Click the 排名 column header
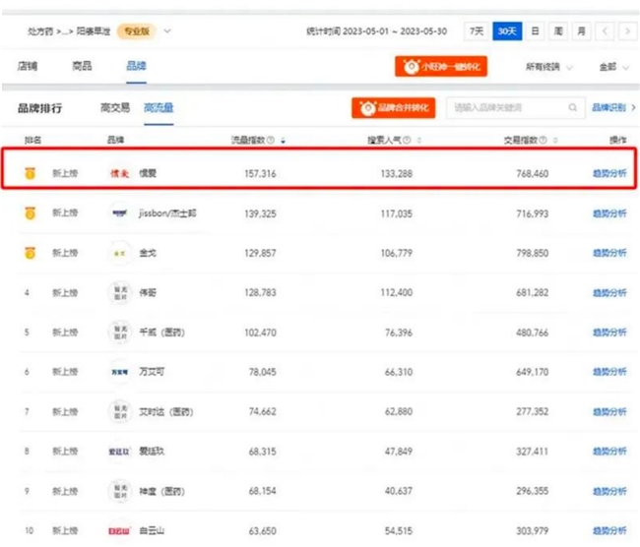 pos(32,140)
